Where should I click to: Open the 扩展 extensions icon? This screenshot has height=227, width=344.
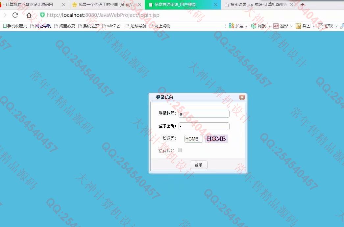231,26
